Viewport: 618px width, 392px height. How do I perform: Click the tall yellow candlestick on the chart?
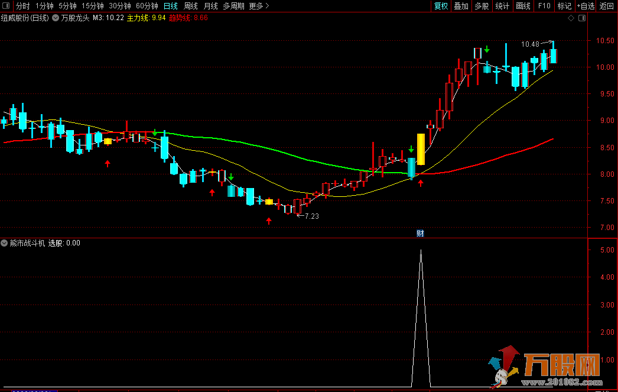coord(421,149)
